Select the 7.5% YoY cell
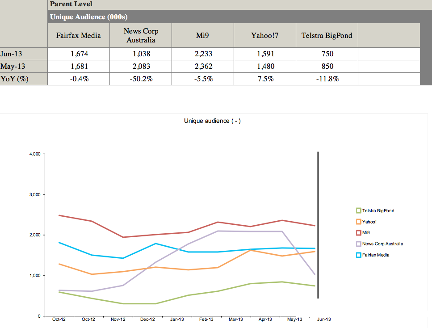 [266, 79]
